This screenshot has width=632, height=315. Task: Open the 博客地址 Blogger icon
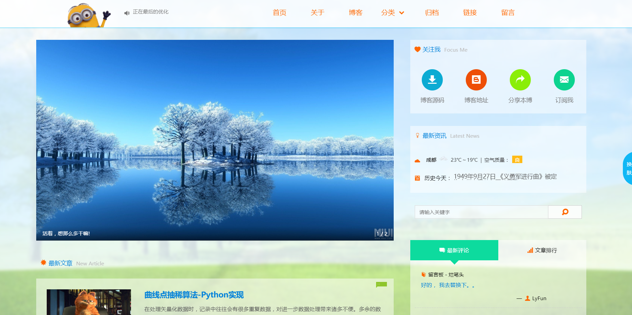(476, 80)
